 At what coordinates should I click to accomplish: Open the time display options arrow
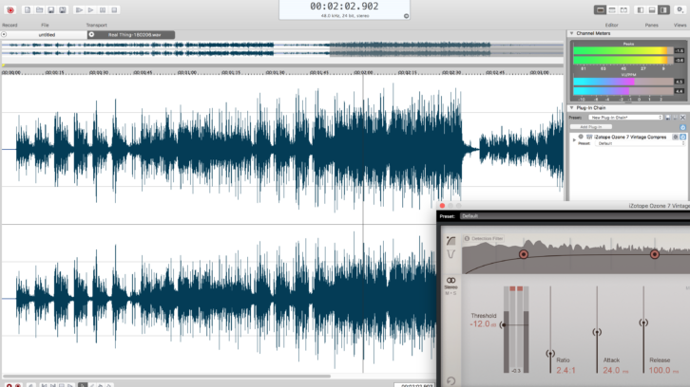(406, 16)
